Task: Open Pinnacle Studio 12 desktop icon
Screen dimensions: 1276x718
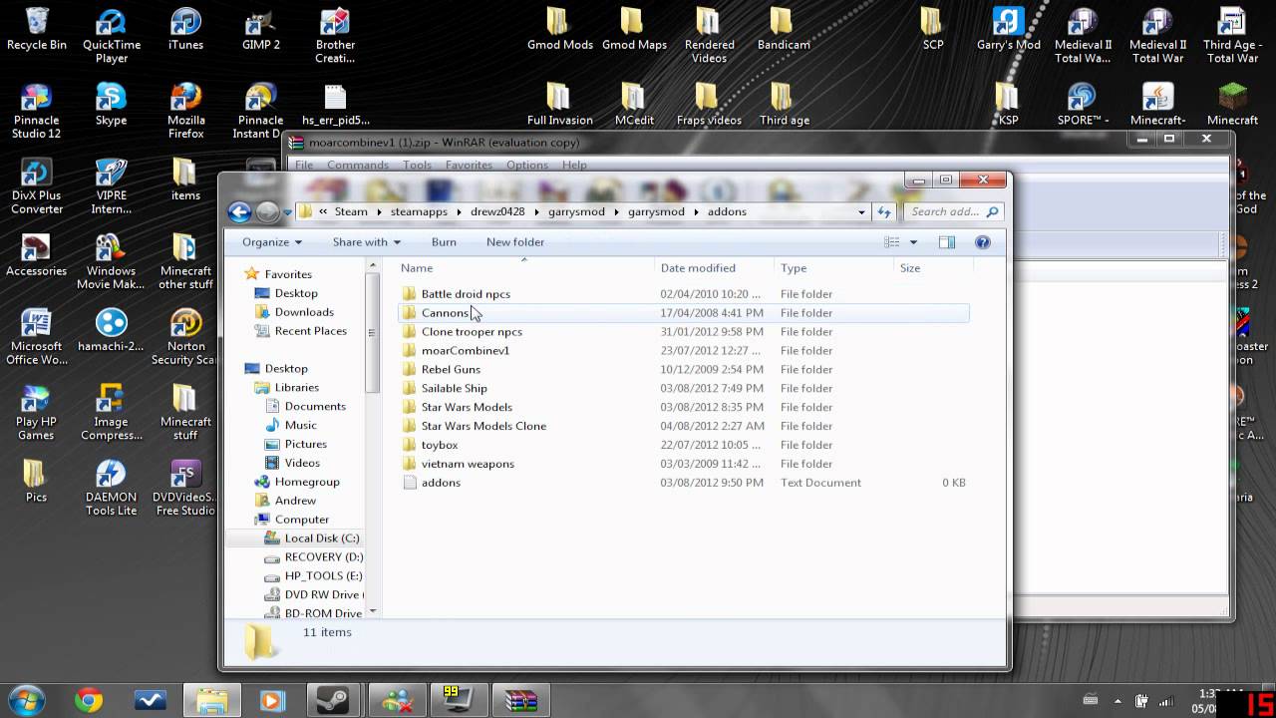Action: pos(37,111)
